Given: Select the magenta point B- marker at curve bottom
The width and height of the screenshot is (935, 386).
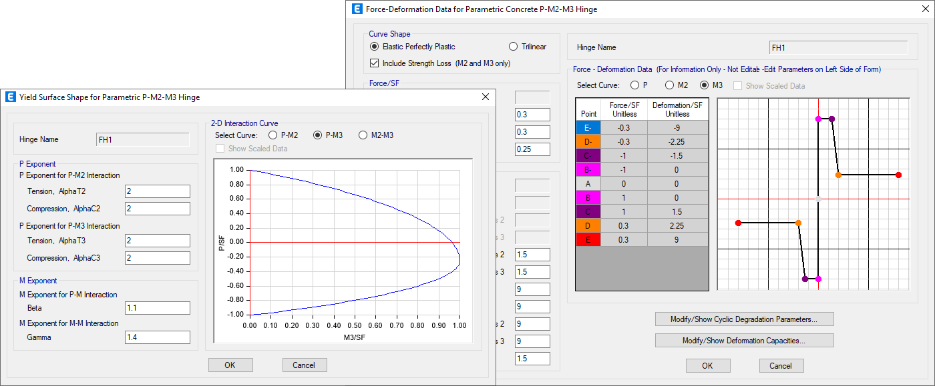Looking at the screenshot, I should 818,279.
